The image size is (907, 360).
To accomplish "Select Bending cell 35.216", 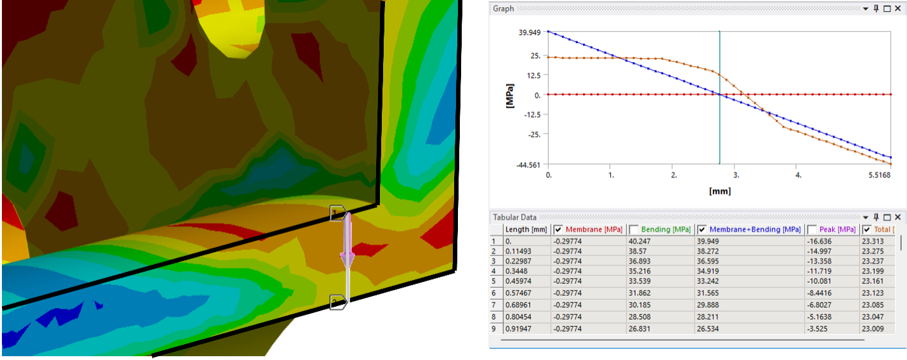I will [x=660, y=271].
